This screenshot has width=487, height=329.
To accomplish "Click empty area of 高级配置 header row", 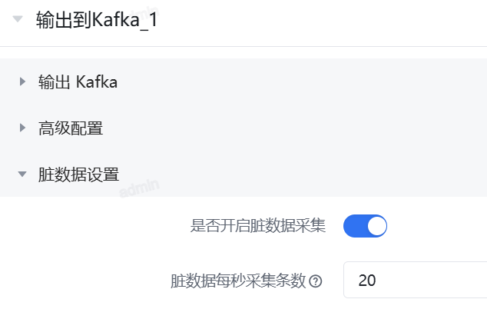I will [x=307, y=128].
